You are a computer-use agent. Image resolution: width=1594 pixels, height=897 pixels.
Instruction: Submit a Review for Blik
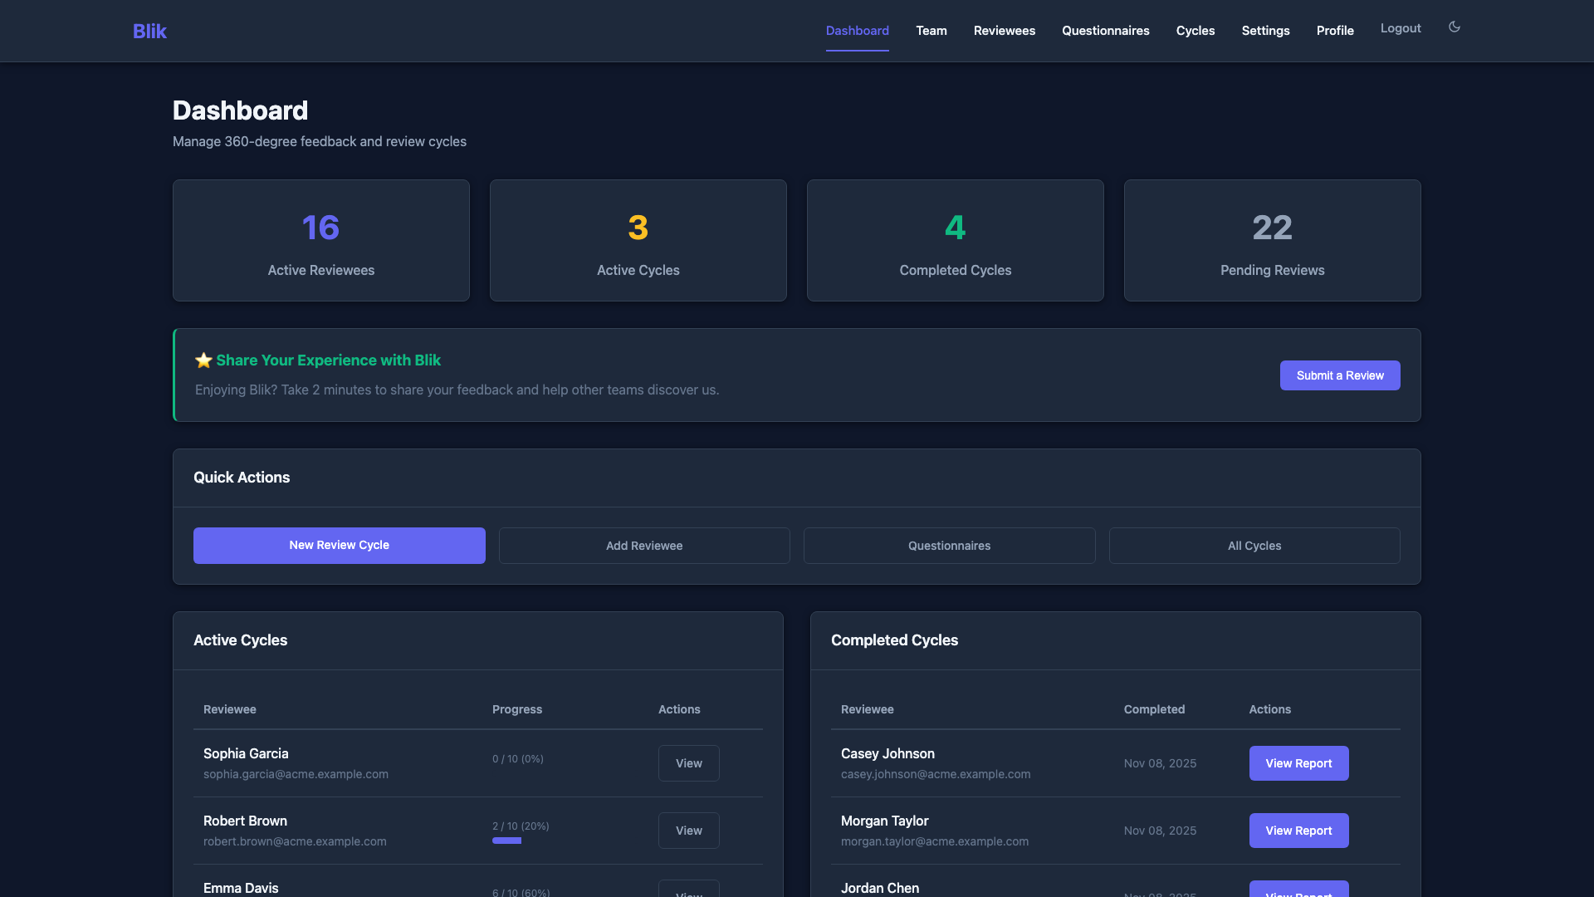click(x=1340, y=375)
